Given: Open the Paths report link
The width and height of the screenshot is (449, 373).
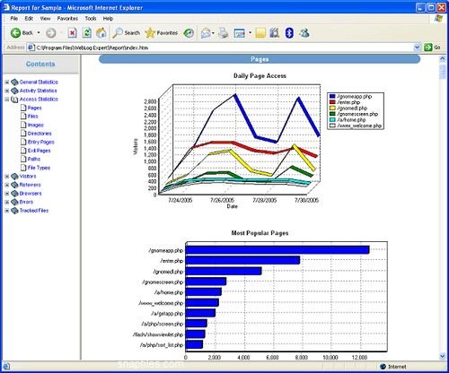Looking at the screenshot, I should click(x=34, y=159).
